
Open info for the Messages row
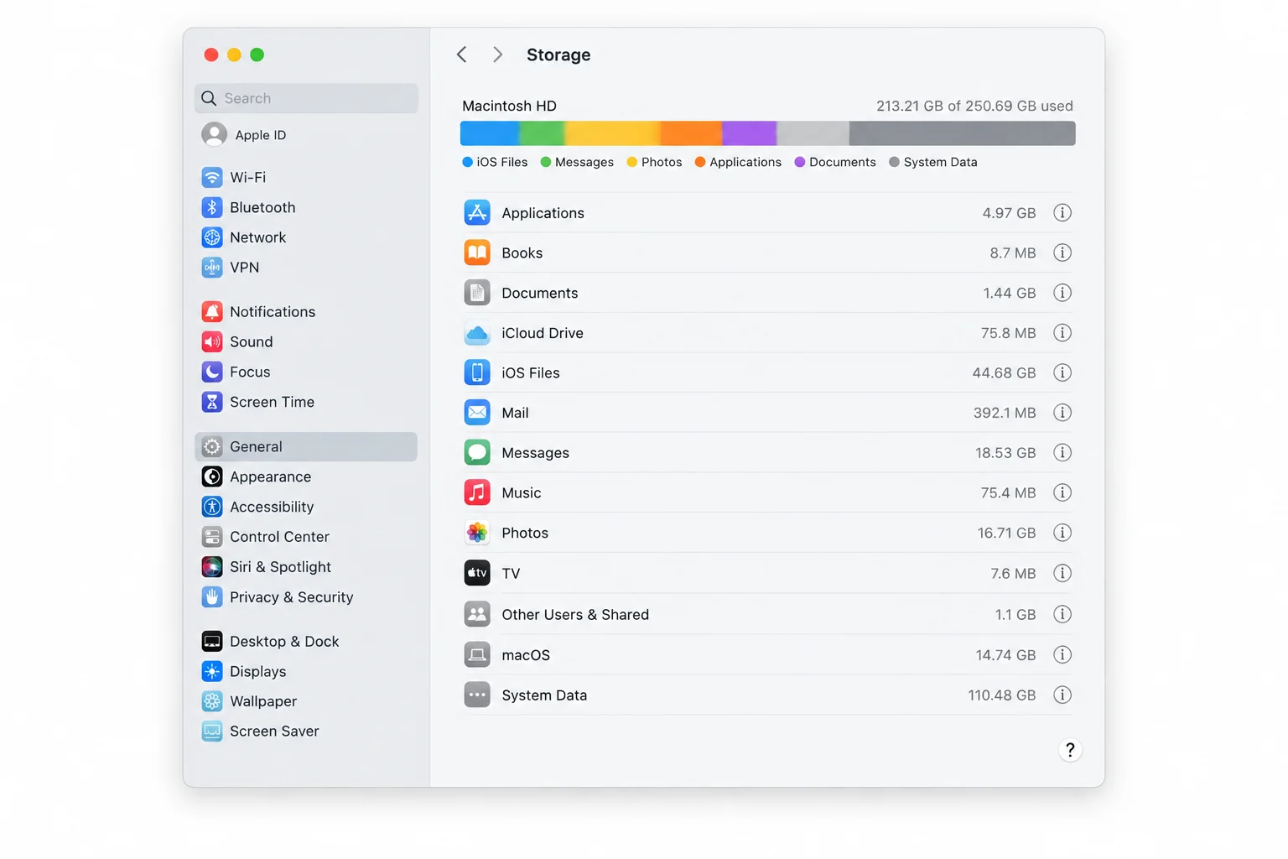[x=1062, y=453]
